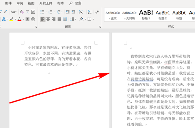Expand the borders dropdown arrow
The image size is (195, 128).
point(94,19)
